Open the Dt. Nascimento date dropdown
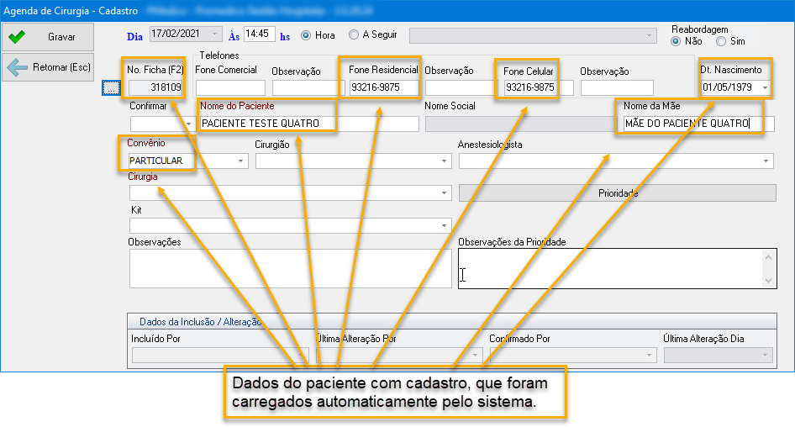This screenshot has width=795, height=427. [765, 87]
